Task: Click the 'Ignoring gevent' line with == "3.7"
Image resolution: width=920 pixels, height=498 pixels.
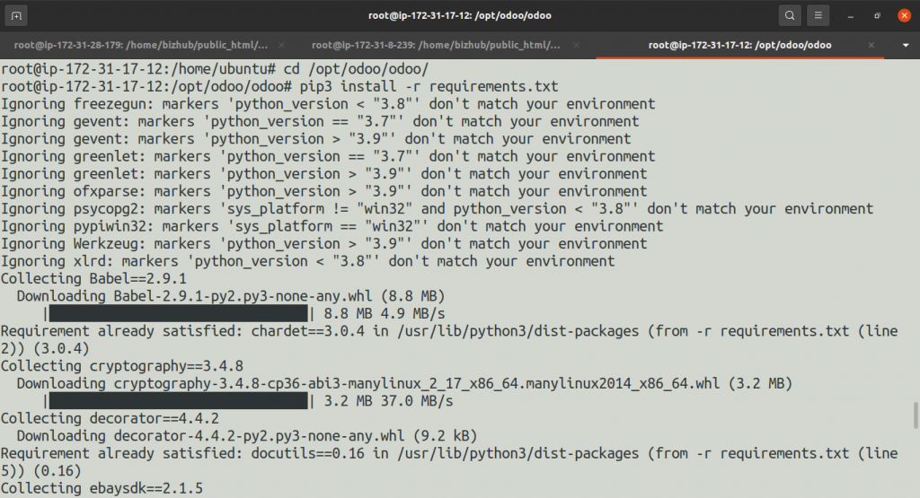Action: click(x=320, y=122)
